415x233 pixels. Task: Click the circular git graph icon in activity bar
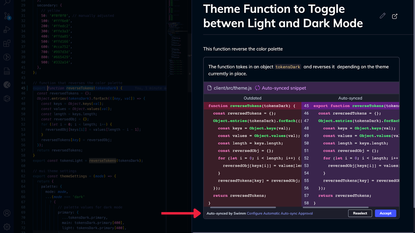pyautogui.click(x=7, y=57)
